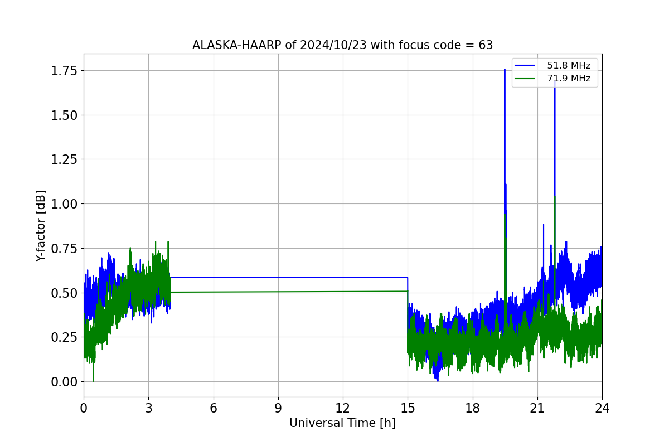Click the 'Y-factor [dB]' axis label
This screenshot has width=669, height=446.
pos(41,226)
